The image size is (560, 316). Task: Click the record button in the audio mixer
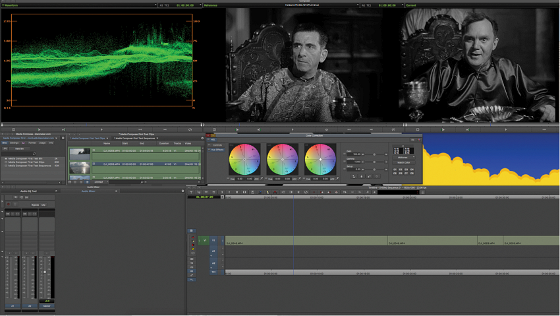pyautogui.click(x=9, y=205)
